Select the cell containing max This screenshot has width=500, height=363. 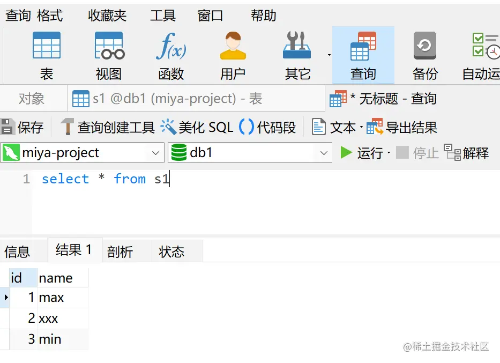(63, 298)
